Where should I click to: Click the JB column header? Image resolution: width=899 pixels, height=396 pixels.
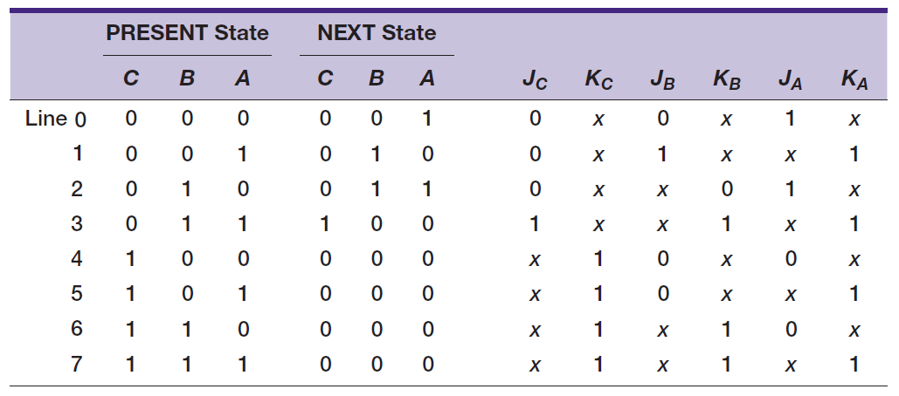click(x=661, y=82)
